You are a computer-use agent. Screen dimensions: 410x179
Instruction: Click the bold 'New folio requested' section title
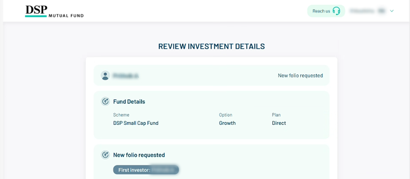tap(139, 155)
